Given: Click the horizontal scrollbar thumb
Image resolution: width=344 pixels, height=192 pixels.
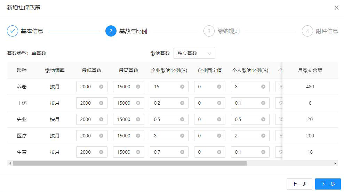Looking at the screenshot, I should tap(129, 163).
